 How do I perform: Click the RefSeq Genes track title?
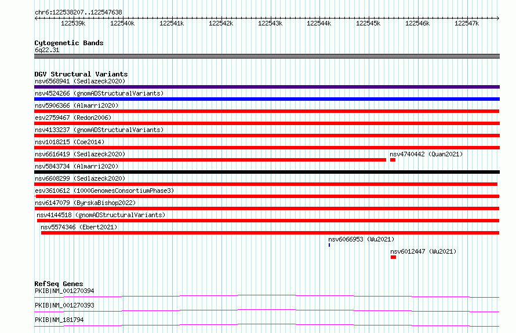coord(59,284)
